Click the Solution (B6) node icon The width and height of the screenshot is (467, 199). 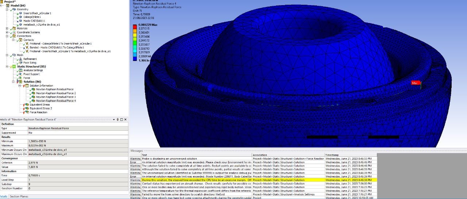20,82
